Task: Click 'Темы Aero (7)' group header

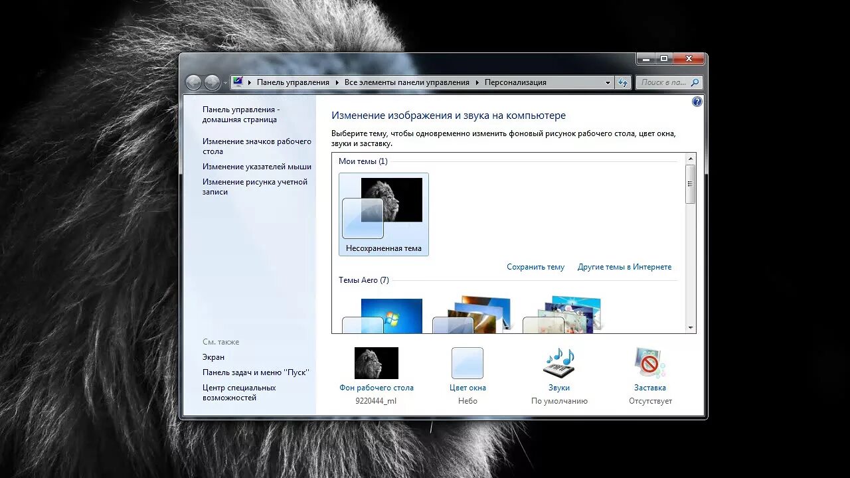Action: point(364,280)
